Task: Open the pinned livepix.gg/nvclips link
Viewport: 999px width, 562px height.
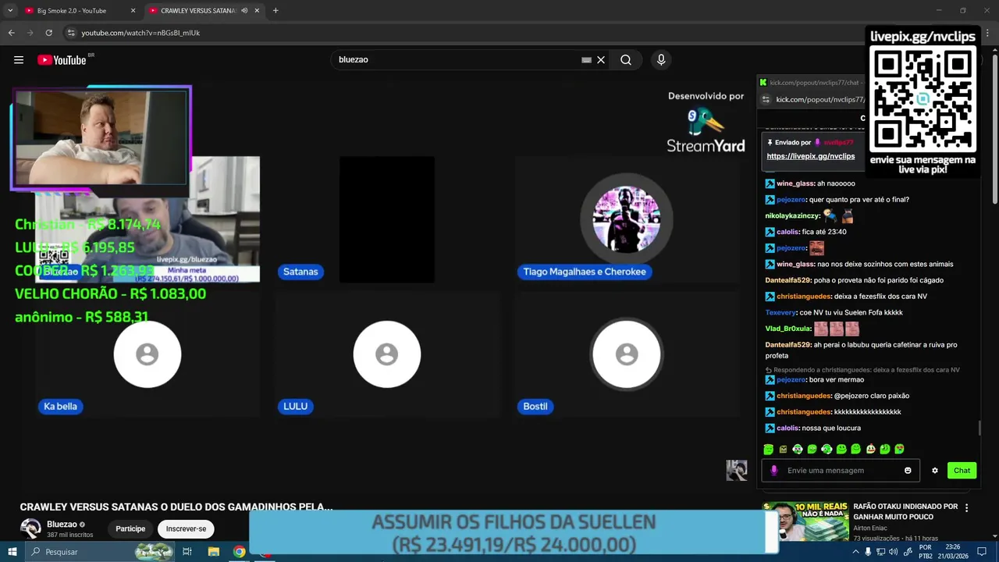Action: tap(811, 156)
